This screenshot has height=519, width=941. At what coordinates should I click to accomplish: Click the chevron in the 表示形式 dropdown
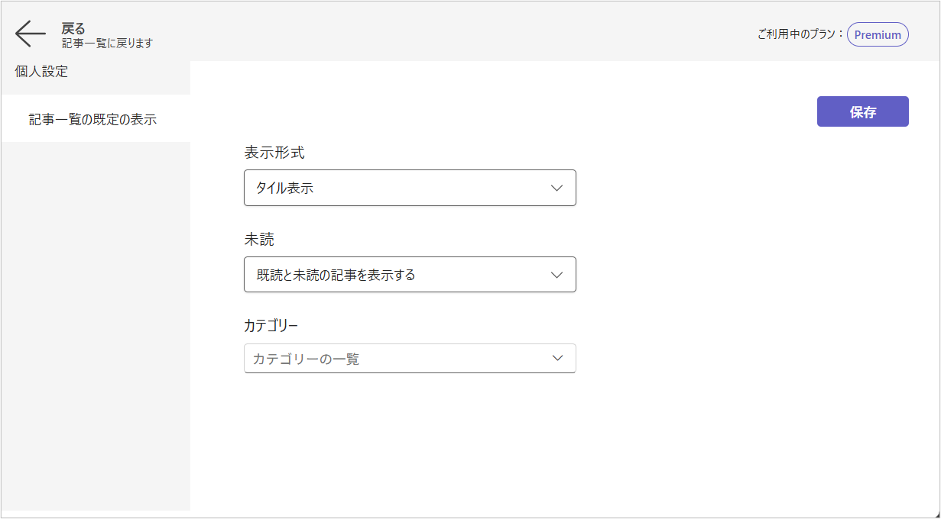pos(557,188)
